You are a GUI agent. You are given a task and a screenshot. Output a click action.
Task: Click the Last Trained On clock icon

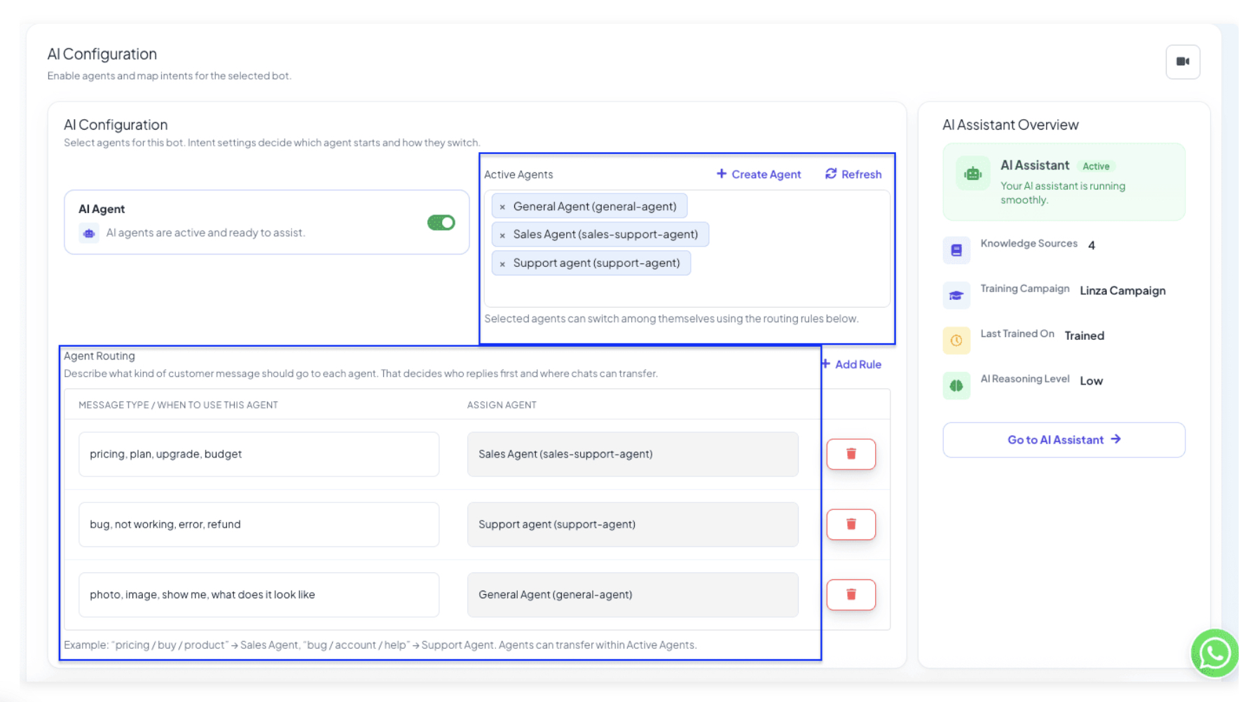[956, 340]
